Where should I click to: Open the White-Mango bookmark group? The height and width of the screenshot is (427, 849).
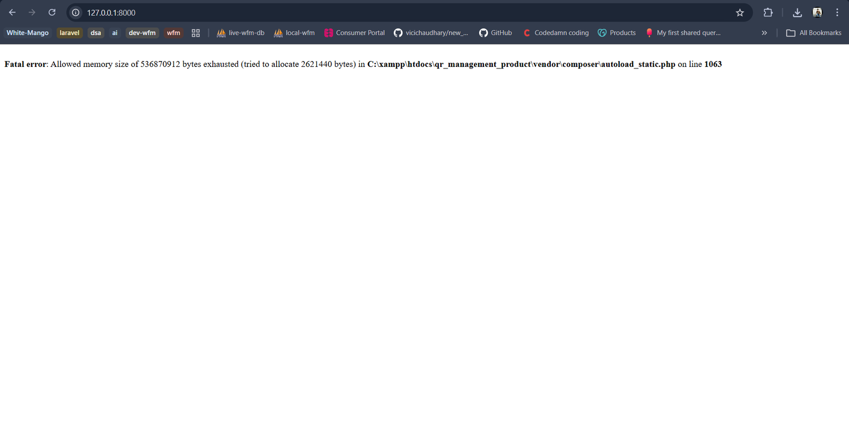coord(28,33)
